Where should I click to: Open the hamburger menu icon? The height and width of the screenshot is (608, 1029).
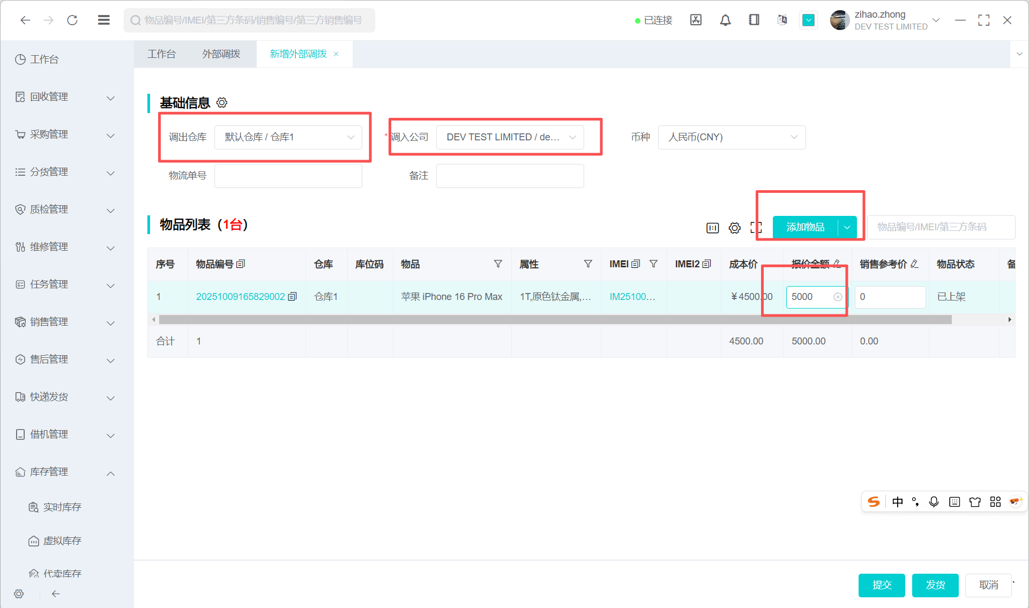(104, 20)
